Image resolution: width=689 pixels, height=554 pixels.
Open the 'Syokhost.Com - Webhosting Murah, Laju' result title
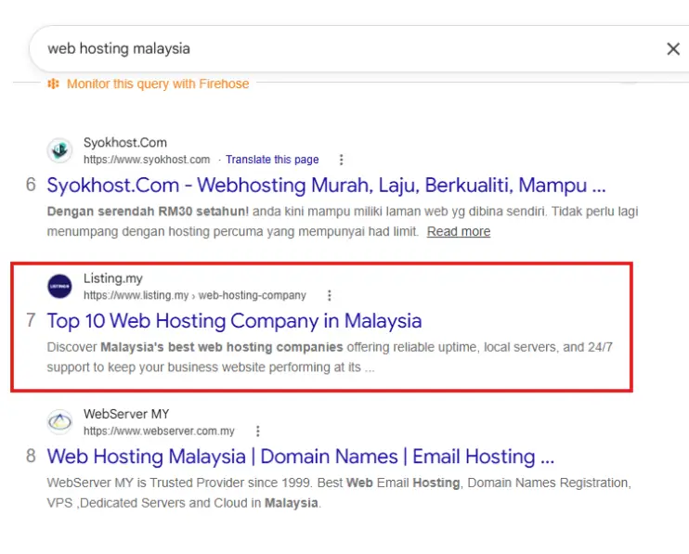(327, 185)
